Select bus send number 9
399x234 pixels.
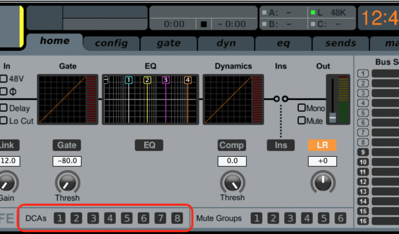(x=363, y=152)
